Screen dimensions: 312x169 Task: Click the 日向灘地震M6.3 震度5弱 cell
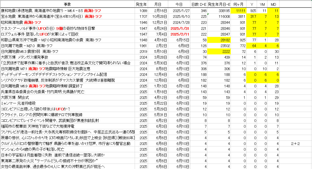pos(67,52)
